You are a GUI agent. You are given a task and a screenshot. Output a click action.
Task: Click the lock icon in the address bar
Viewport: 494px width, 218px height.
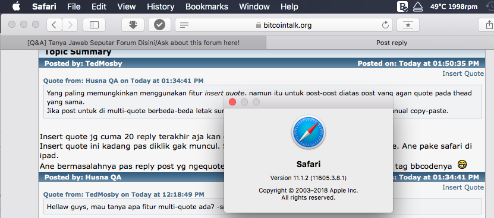pyautogui.click(x=259, y=25)
